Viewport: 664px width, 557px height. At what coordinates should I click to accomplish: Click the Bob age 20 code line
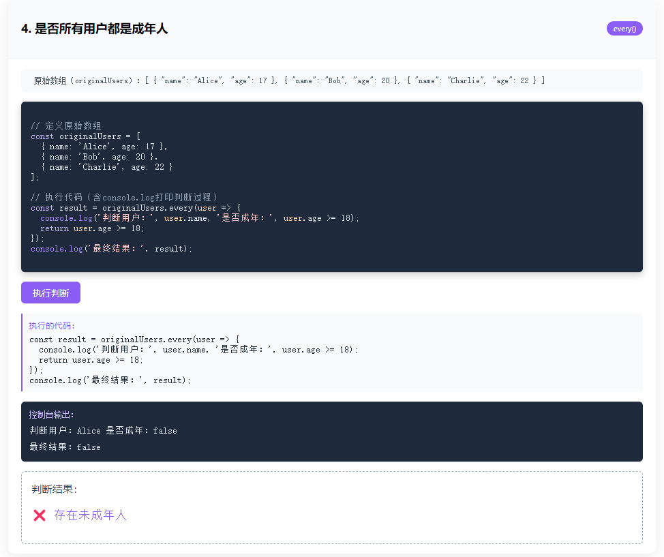pyautogui.click(x=100, y=157)
